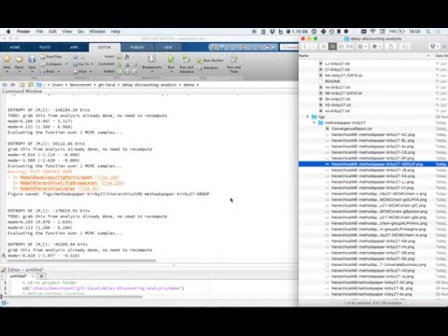
Task: Click the Wi-Fi icon in menu bar
Action: click(372, 32)
